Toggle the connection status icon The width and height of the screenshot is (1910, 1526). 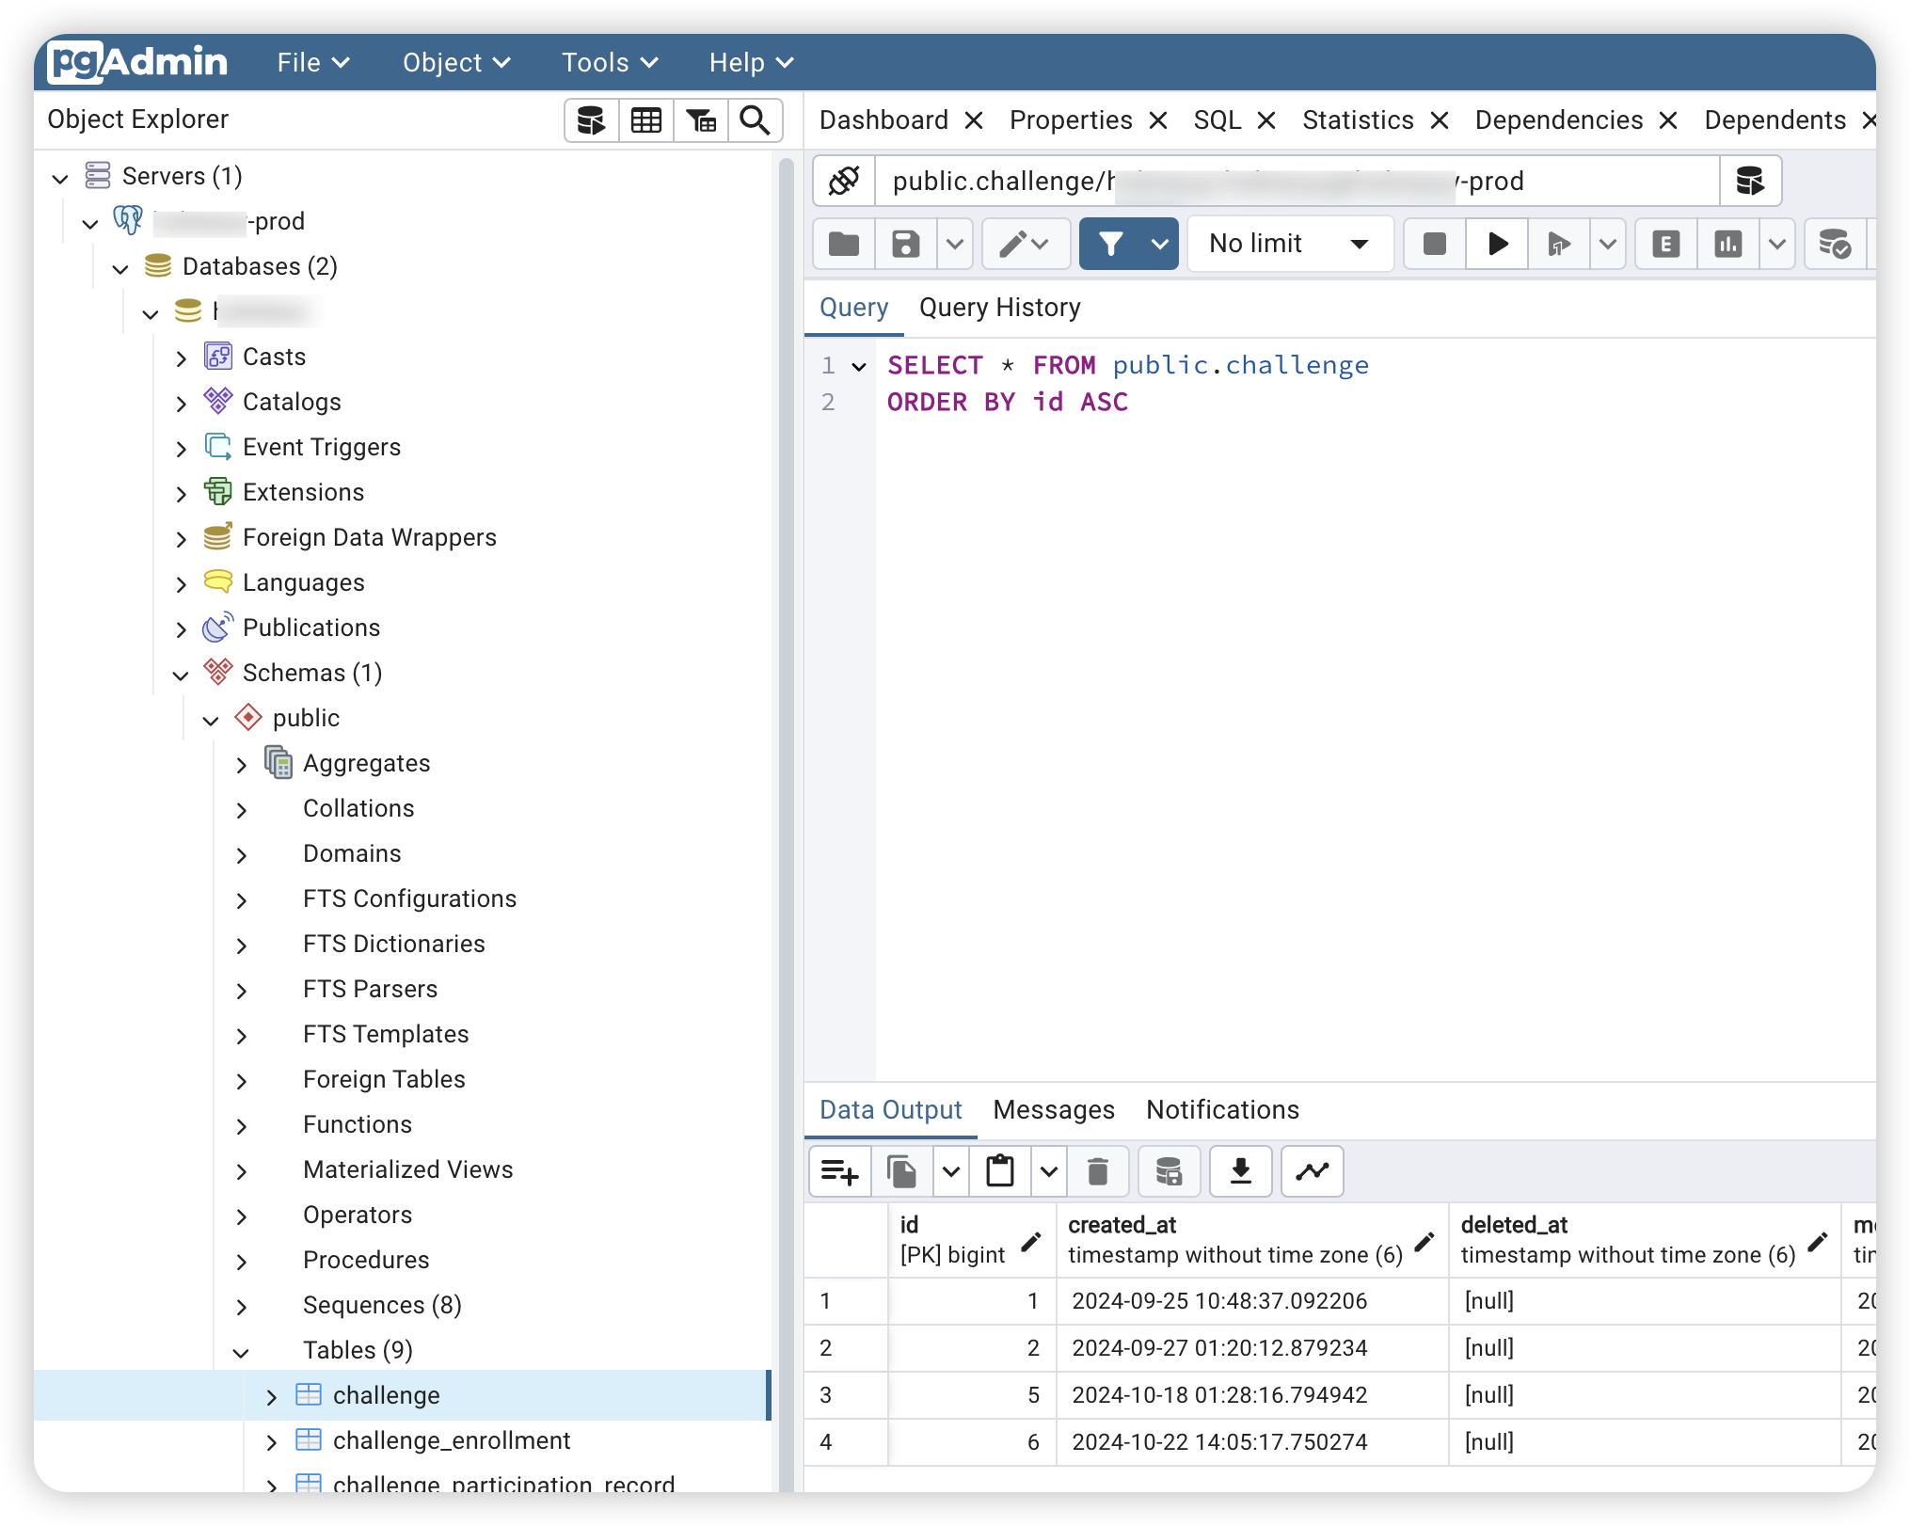click(844, 181)
